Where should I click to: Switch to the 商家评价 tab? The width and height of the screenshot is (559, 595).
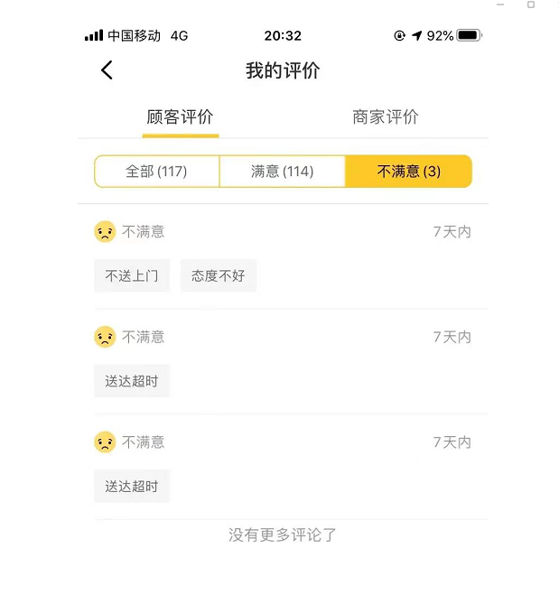pos(386,117)
